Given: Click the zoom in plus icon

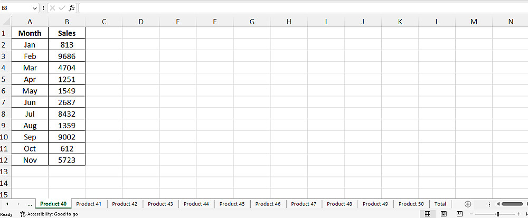Looking at the screenshot, I should click(x=518, y=214).
